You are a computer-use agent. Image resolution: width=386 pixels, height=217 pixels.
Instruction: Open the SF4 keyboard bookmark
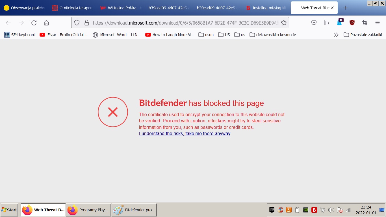click(x=20, y=35)
